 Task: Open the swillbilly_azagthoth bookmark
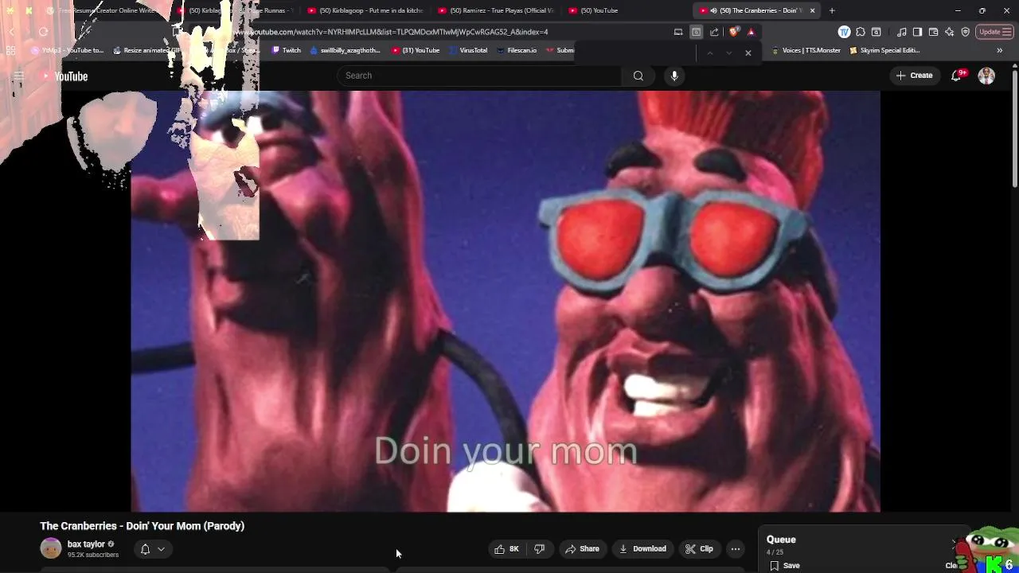pyautogui.click(x=345, y=50)
